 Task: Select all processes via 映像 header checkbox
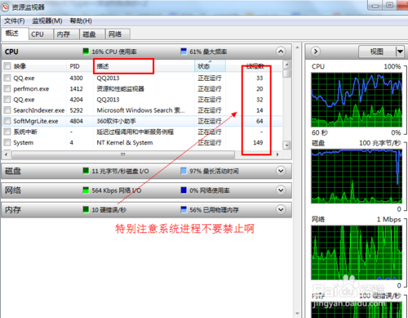click(7, 66)
